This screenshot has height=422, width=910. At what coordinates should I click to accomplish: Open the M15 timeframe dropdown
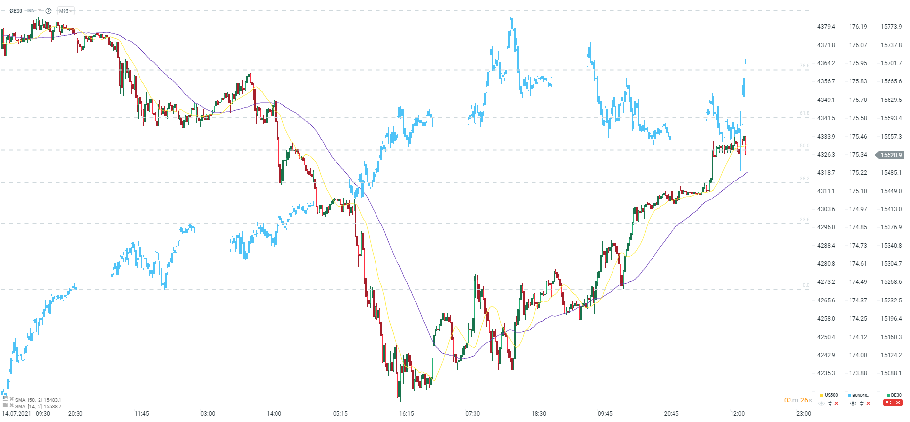(65, 11)
